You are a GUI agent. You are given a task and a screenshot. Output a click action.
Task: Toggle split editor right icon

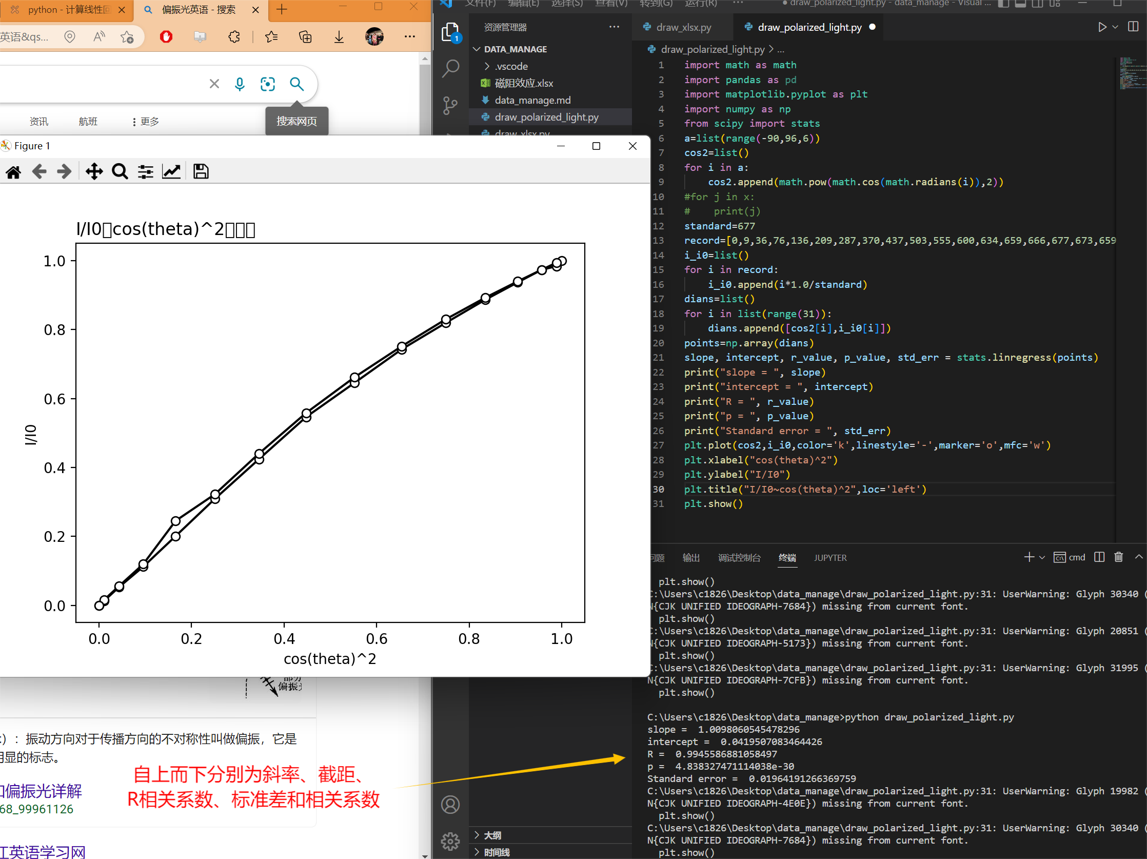point(1133,27)
